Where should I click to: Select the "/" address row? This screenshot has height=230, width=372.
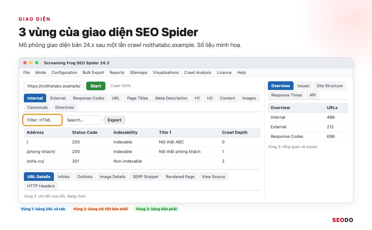(x=142, y=142)
